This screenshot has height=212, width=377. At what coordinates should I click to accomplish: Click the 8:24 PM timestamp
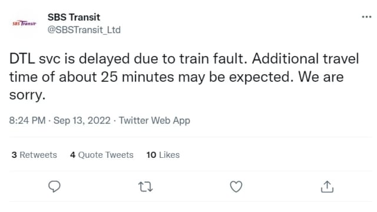[27, 120]
